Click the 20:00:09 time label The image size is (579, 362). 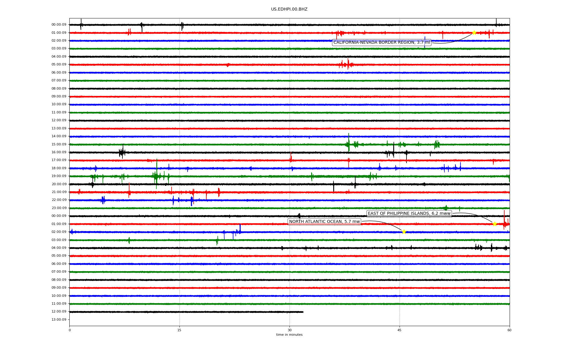pyautogui.click(x=59, y=184)
